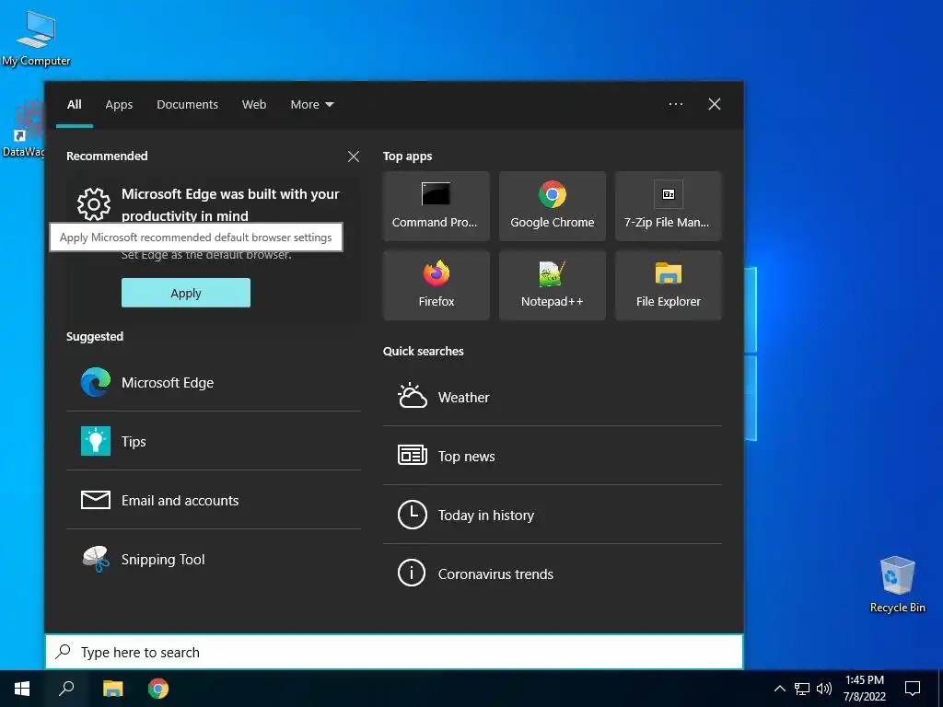Open the 7-Zip File Manager tile

click(x=669, y=206)
